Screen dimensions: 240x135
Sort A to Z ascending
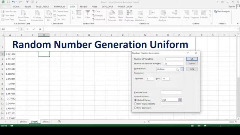(73, 13)
